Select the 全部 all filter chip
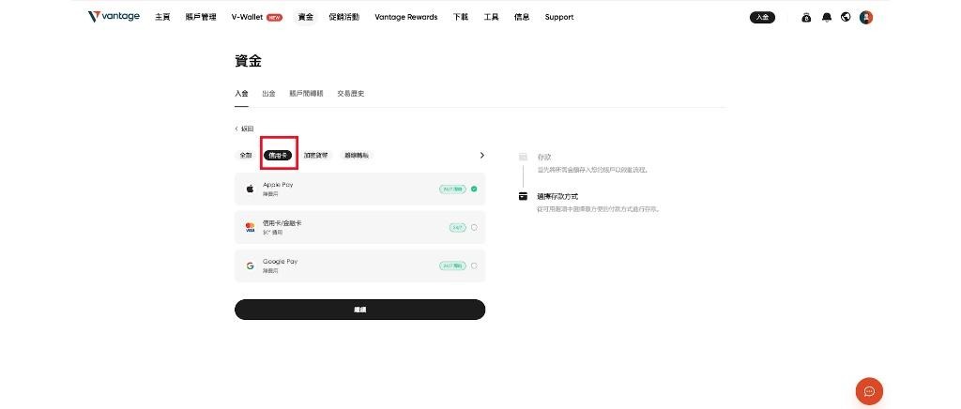Screen dimensions: 961x409 [245, 156]
